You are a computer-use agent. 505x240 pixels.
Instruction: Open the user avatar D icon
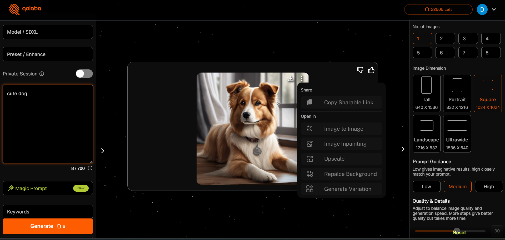tap(482, 9)
